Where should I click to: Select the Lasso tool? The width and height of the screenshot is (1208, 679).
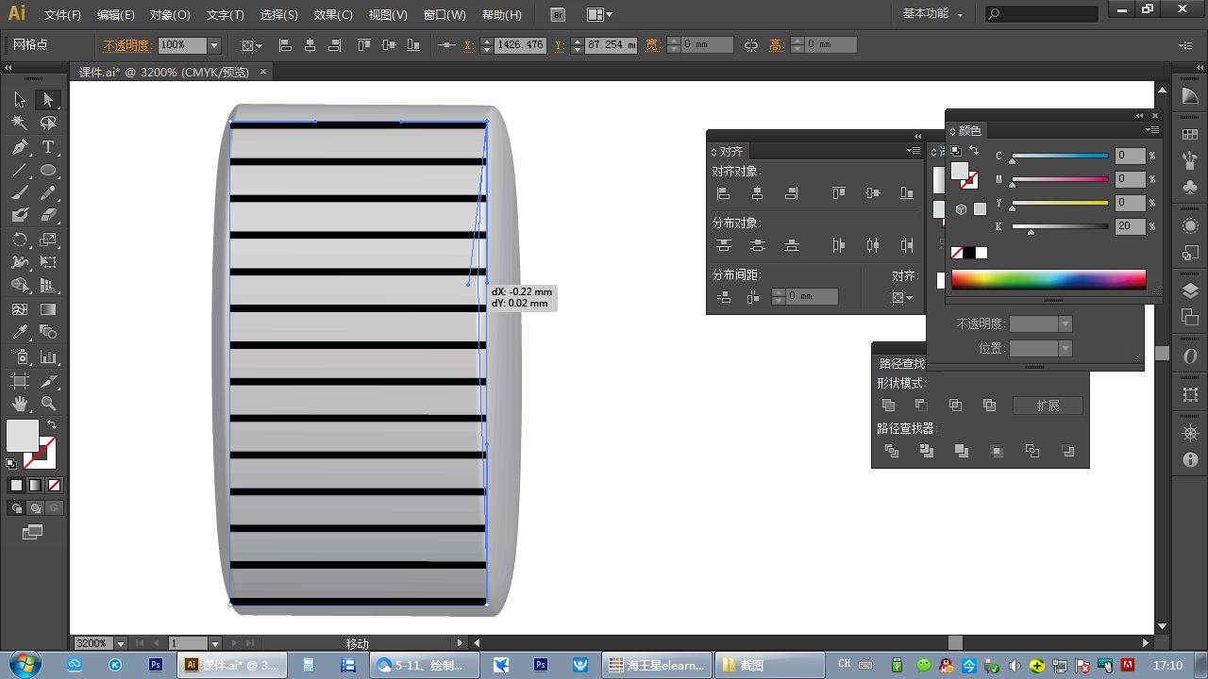click(x=48, y=123)
